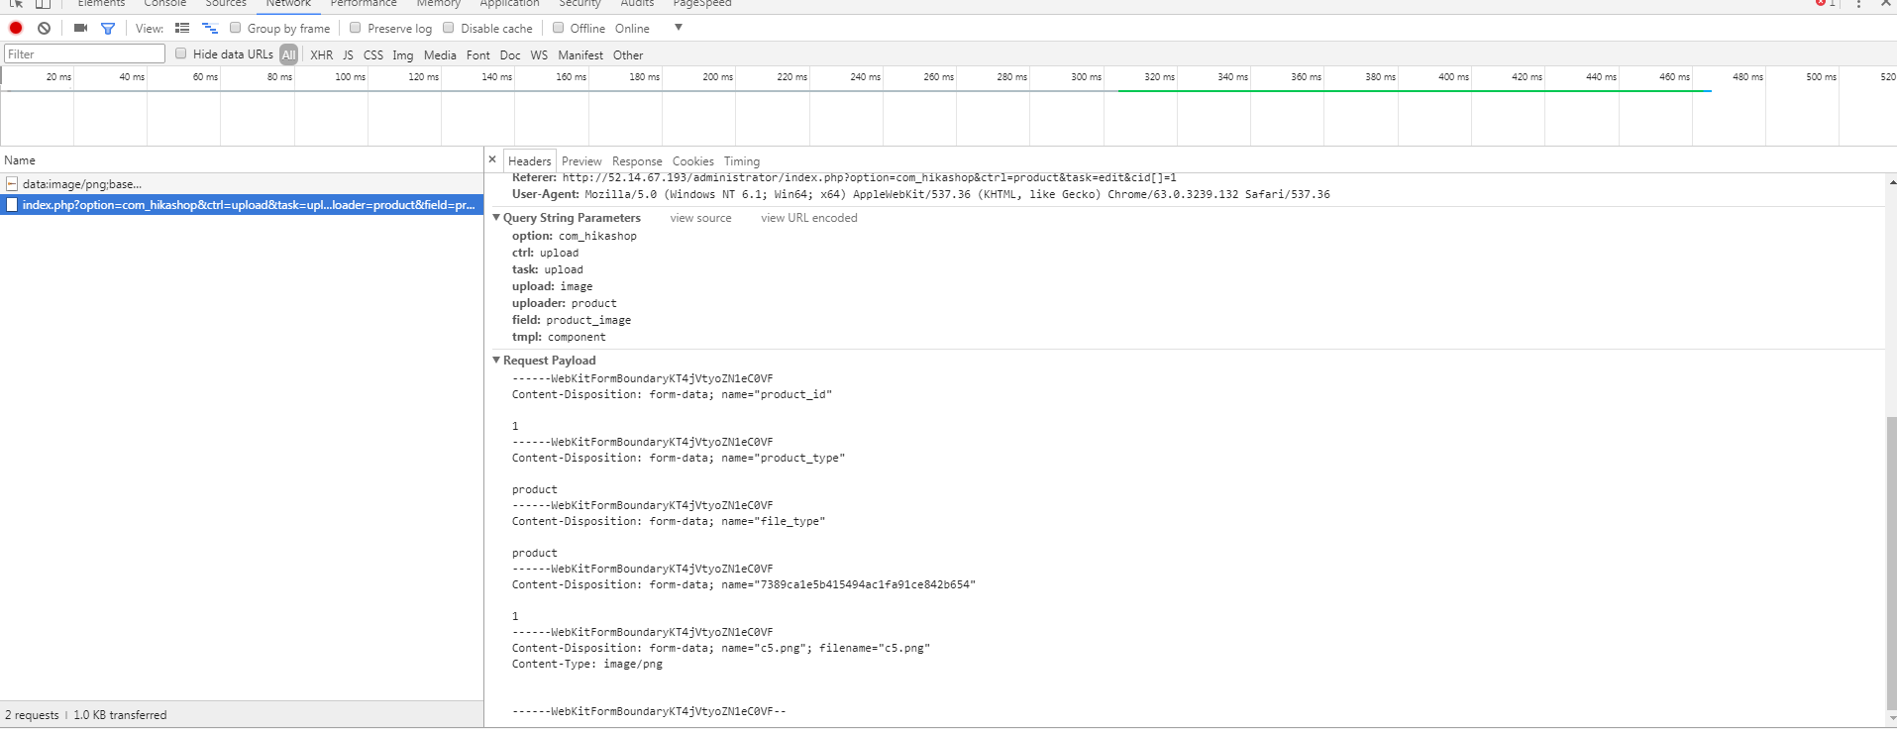Tick the Offline checkbox
1897x729 pixels.
pos(559,28)
